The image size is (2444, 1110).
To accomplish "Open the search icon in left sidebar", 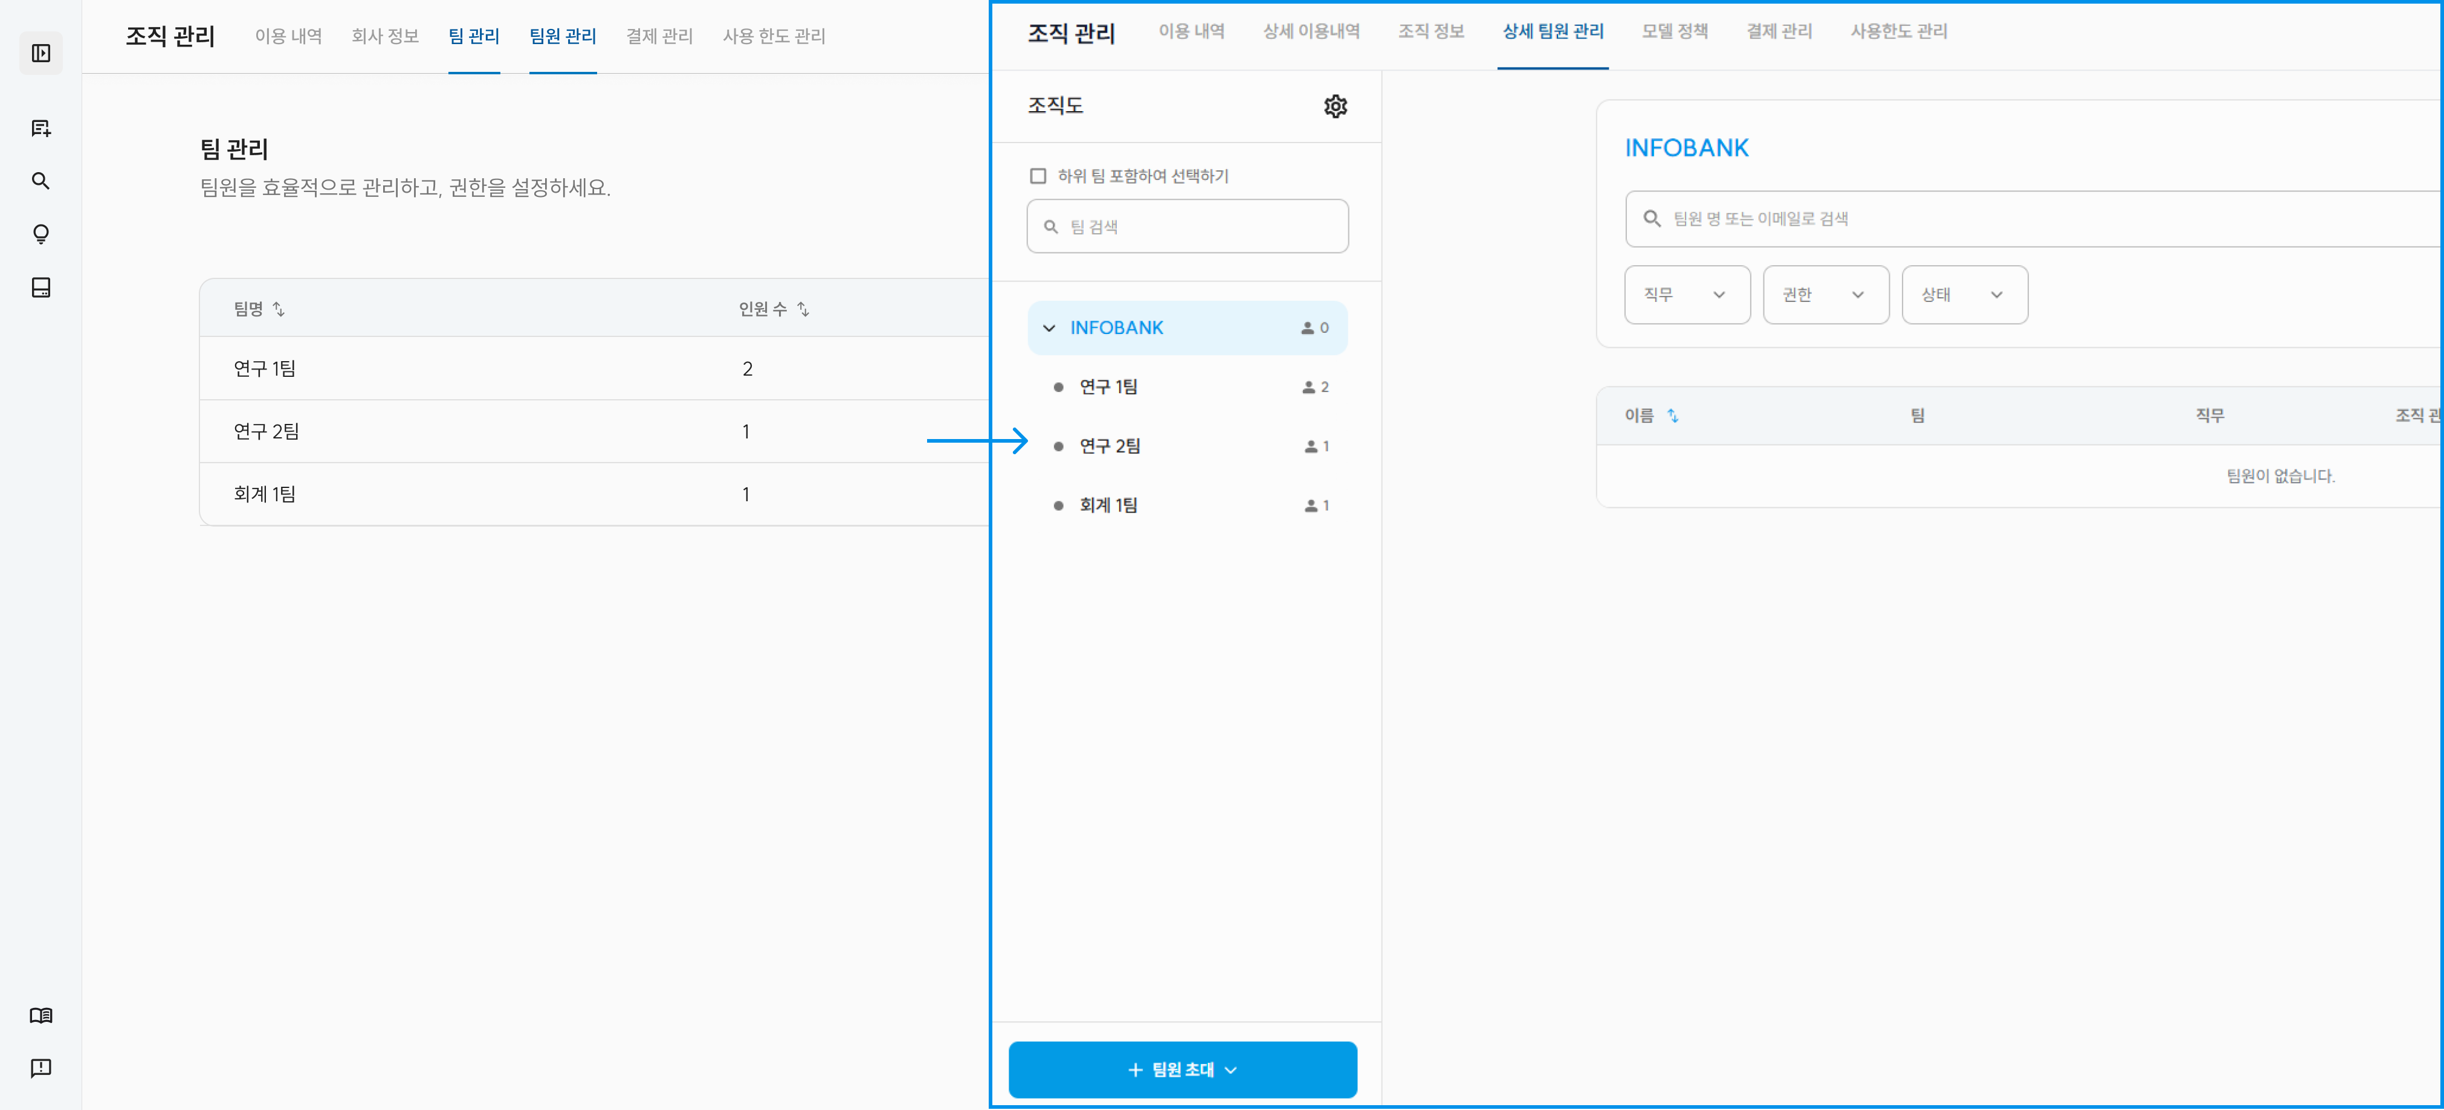I will pyautogui.click(x=41, y=181).
